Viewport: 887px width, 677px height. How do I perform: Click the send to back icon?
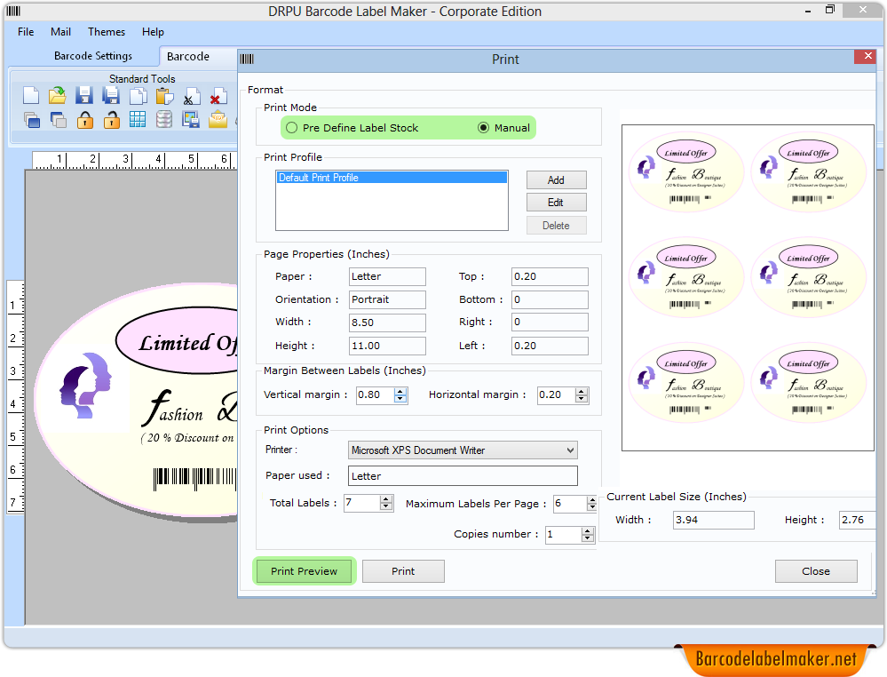[59, 119]
